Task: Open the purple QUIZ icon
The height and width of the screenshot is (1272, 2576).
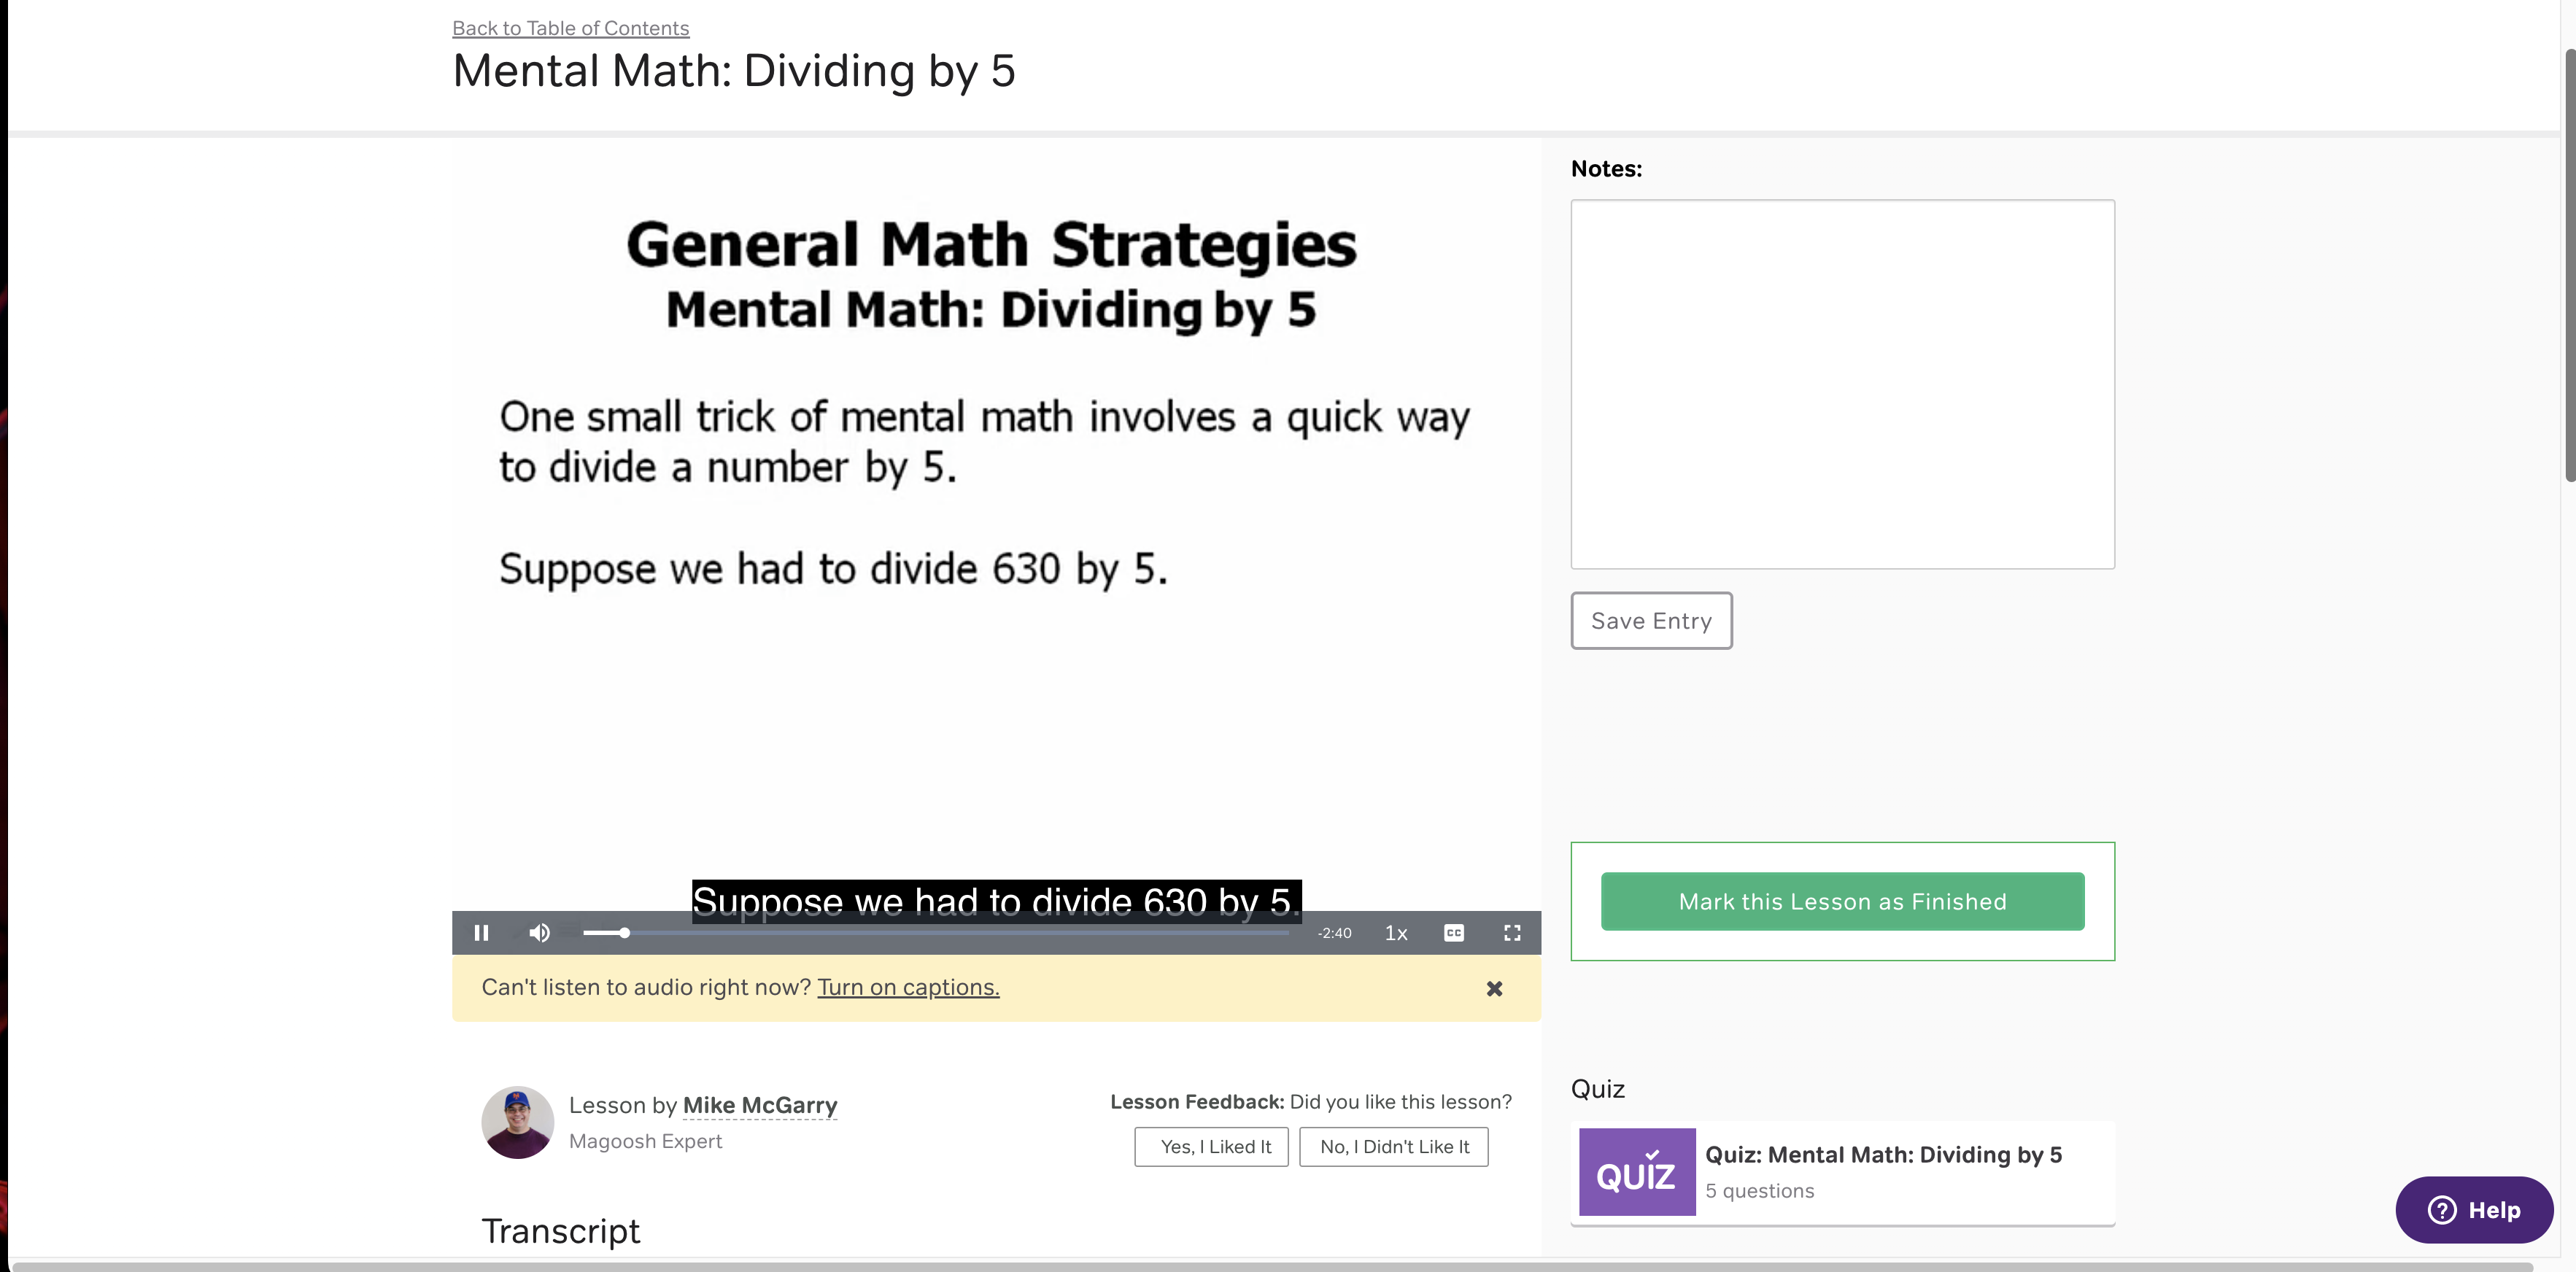Action: point(1636,1171)
